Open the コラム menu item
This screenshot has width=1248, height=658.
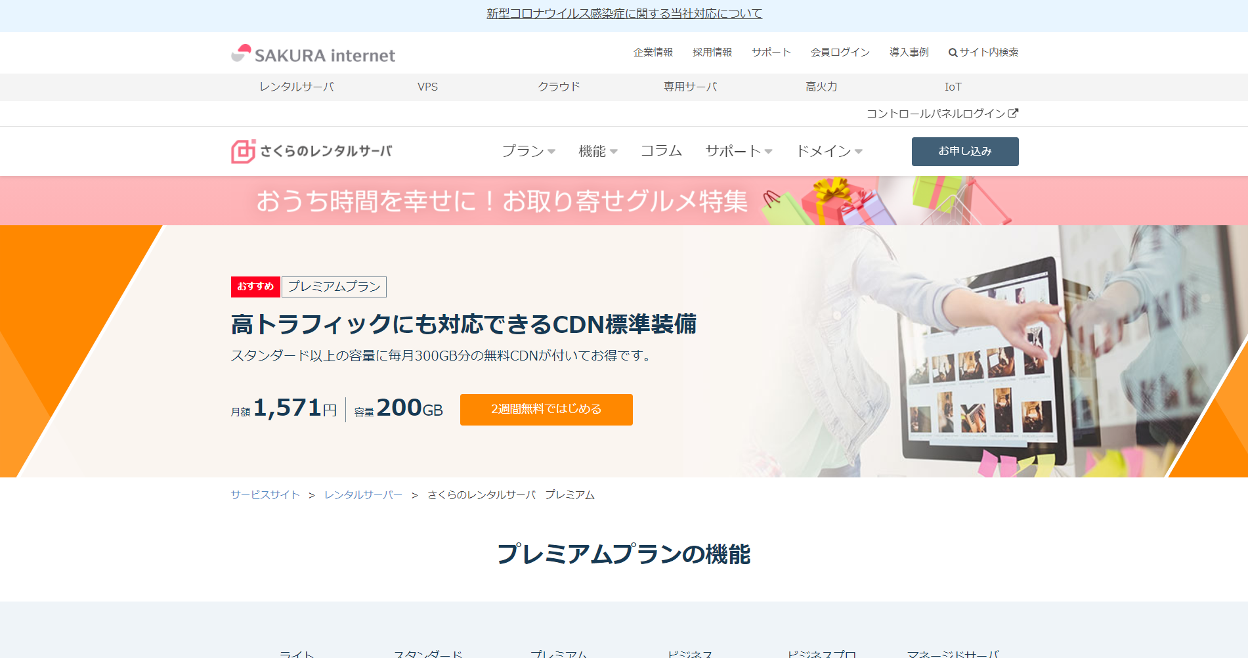coord(661,151)
